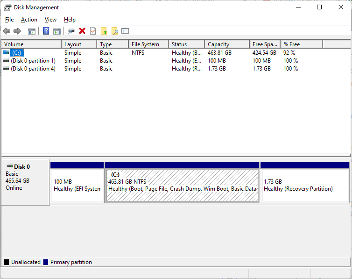This screenshot has height=279, width=352.
Task: Click the Healthy (E... status cell
Action: pyautogui.click(x=187, y=61)
